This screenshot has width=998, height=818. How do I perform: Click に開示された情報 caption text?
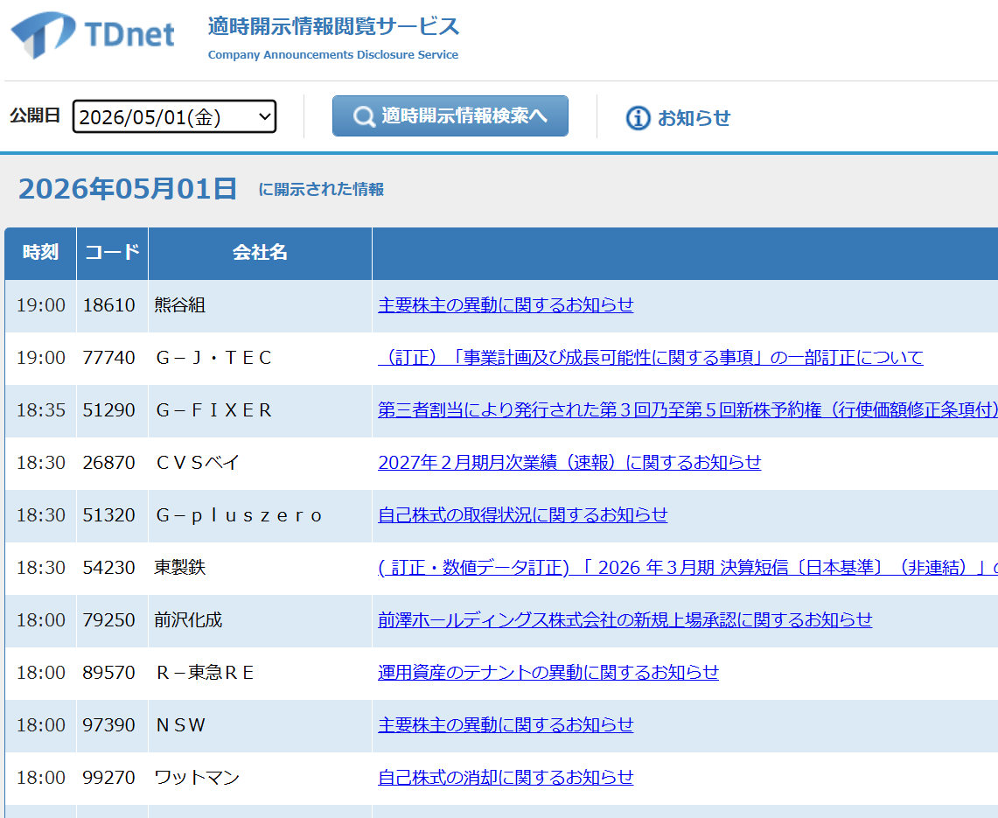pyautogui.click(x=321, y=190)
